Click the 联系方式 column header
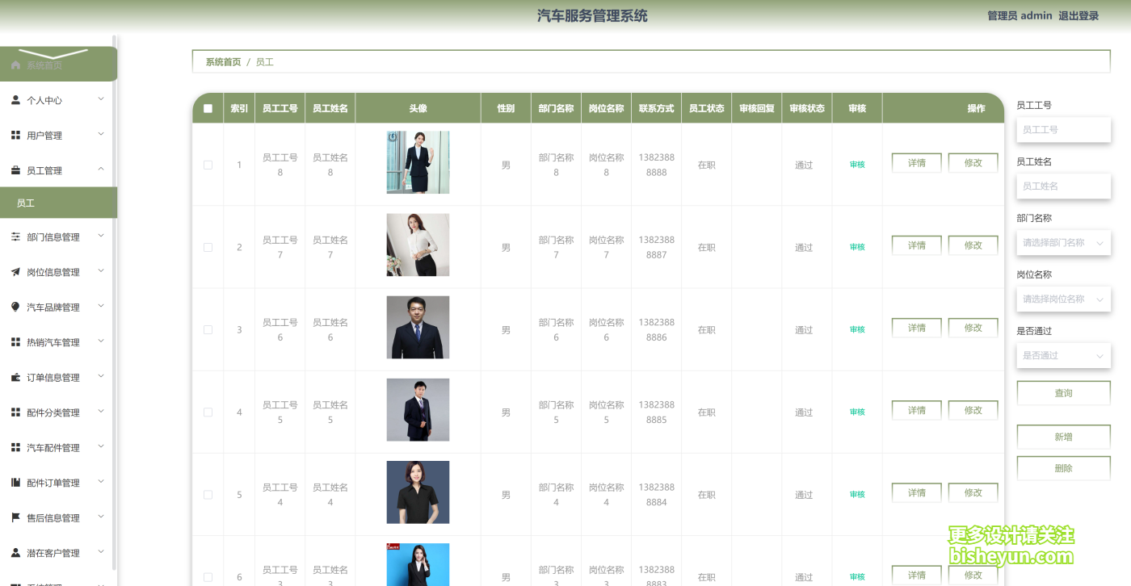 [x=656, y=108]
